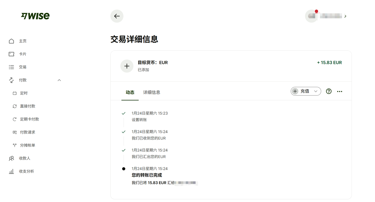Click the 分摊帐单 bill-split icon
This screenshot has width=375, height=202.
14,145
